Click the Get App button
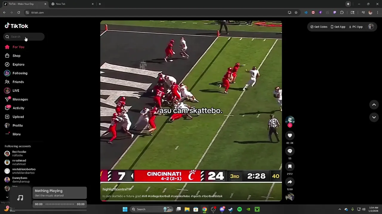The width and height of the screenshot is (382, 214). 338,27
